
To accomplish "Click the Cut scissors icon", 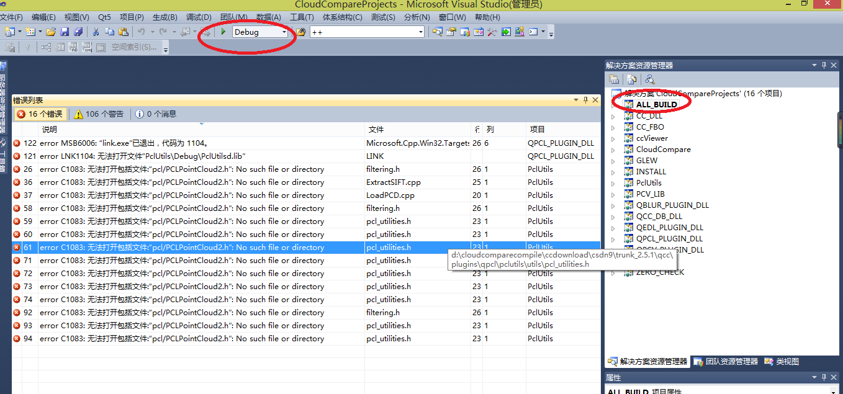I will pyautogui.click(x=96, y=32).
